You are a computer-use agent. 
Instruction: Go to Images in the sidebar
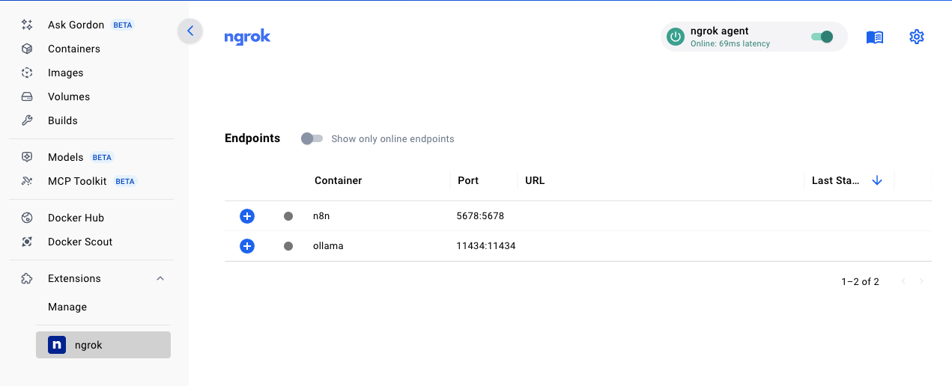[x=65, y=73]
